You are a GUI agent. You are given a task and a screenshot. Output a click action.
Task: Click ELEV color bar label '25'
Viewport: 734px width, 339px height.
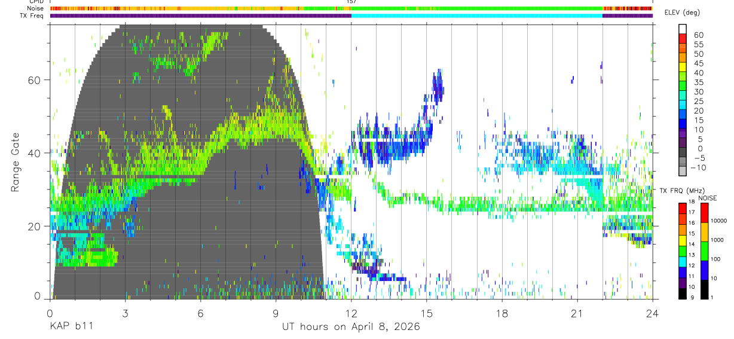tap(698, 102)
